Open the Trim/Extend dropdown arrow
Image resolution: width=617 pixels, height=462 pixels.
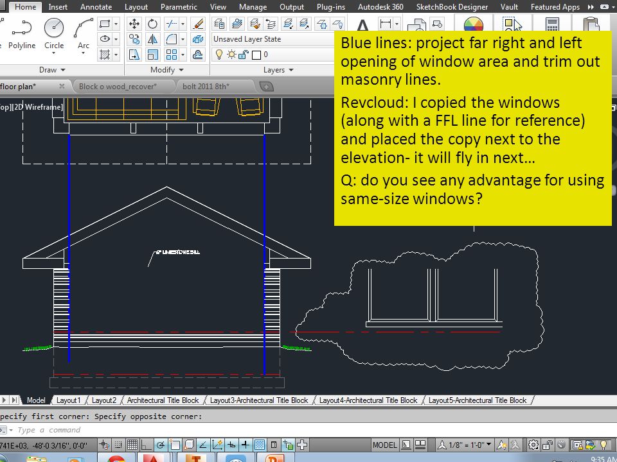(x=183, y=24)
